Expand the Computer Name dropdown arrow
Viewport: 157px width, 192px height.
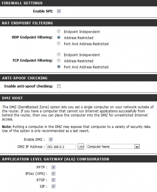137,147
